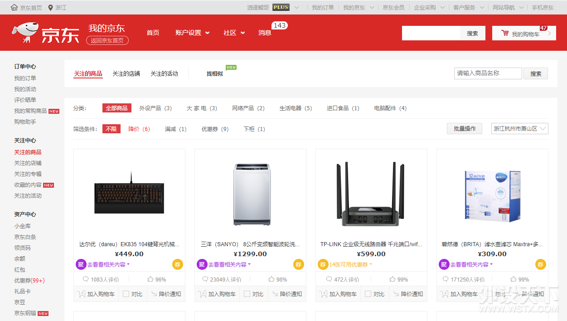Focus the 请输入商品名称 search field

[488, 73]
